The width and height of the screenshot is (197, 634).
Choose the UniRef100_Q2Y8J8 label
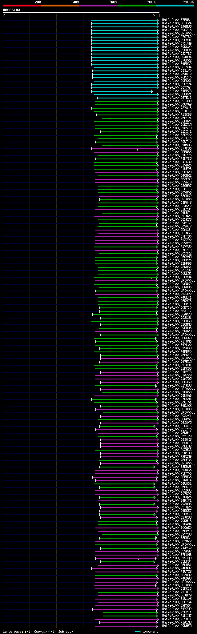tap(177, 108)
